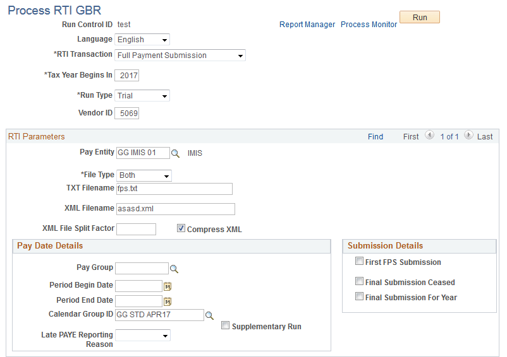Click the Run Control ID value 'test'

point(124,25)
